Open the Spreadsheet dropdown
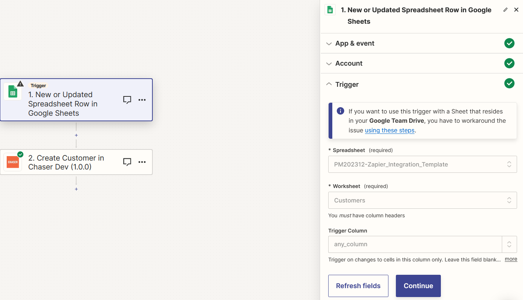The image size is (523, 300). [x=422, y=164]
